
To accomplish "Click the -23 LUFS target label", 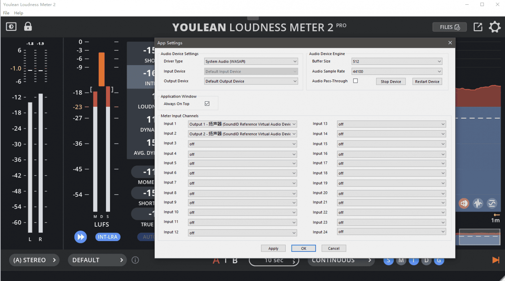I will click(78, 107).
